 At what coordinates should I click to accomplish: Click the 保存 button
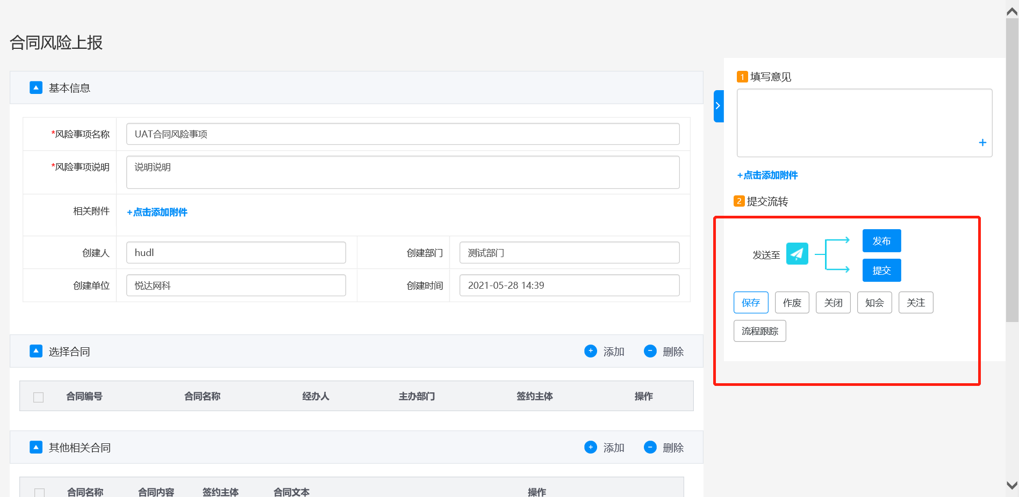[750, 303]
